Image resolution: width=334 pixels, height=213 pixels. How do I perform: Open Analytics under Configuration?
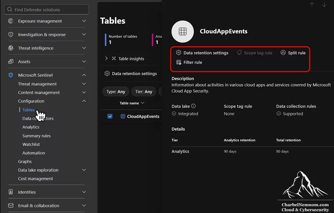31,127
